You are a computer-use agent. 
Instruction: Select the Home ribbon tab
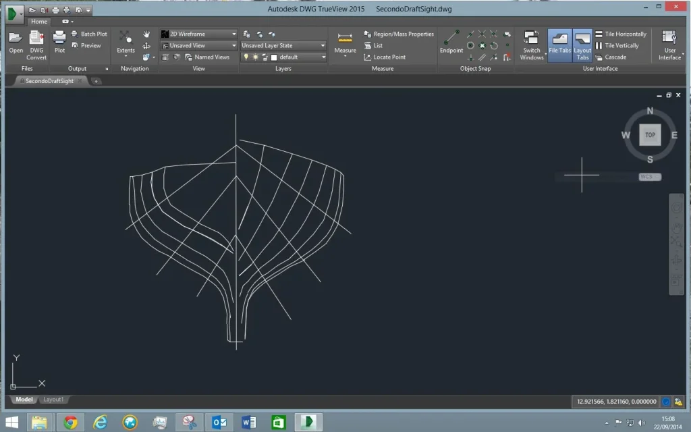pos(38,21)
